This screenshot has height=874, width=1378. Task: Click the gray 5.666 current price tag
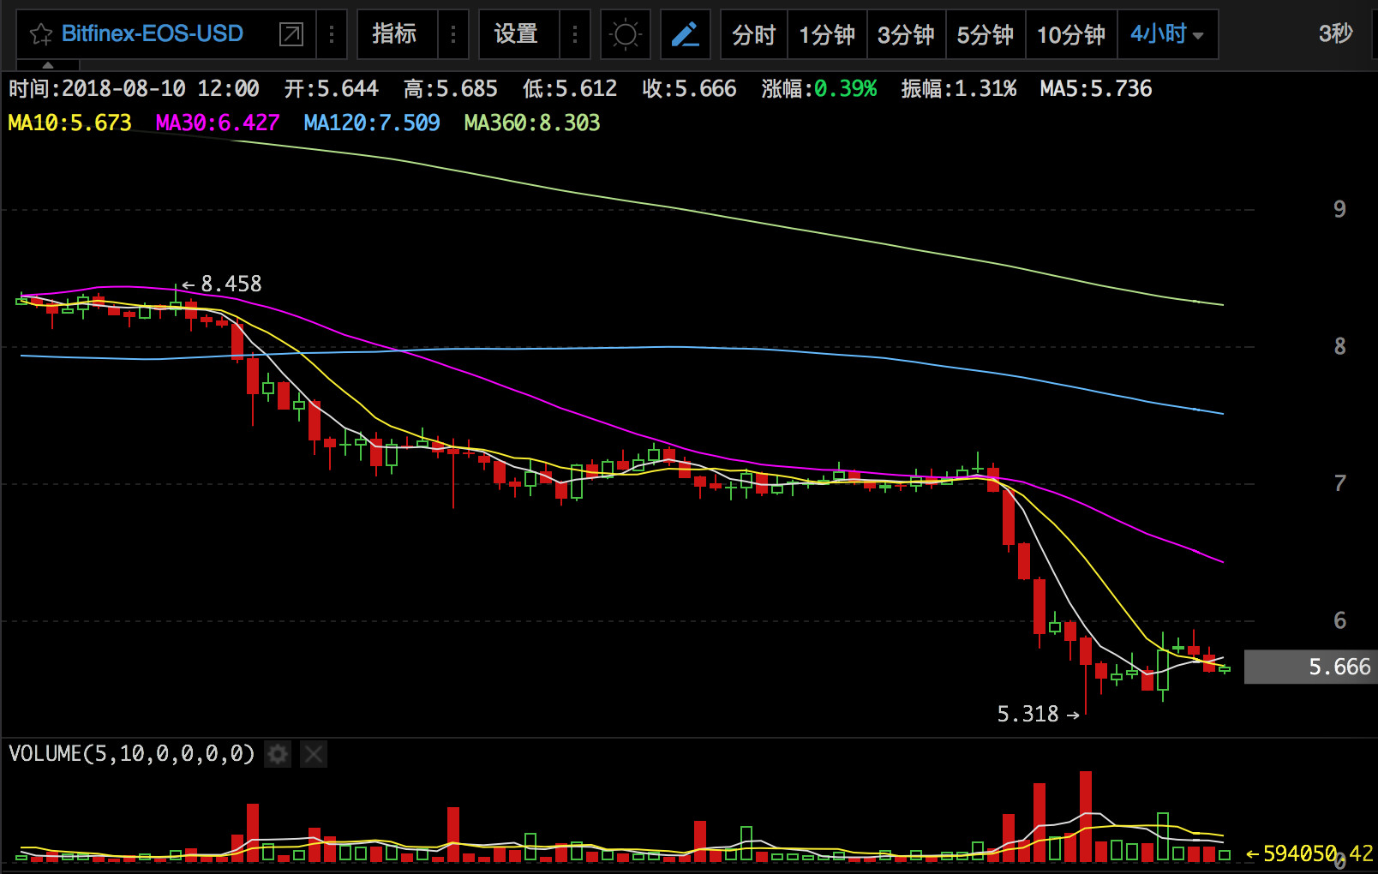click(1310, 667)
